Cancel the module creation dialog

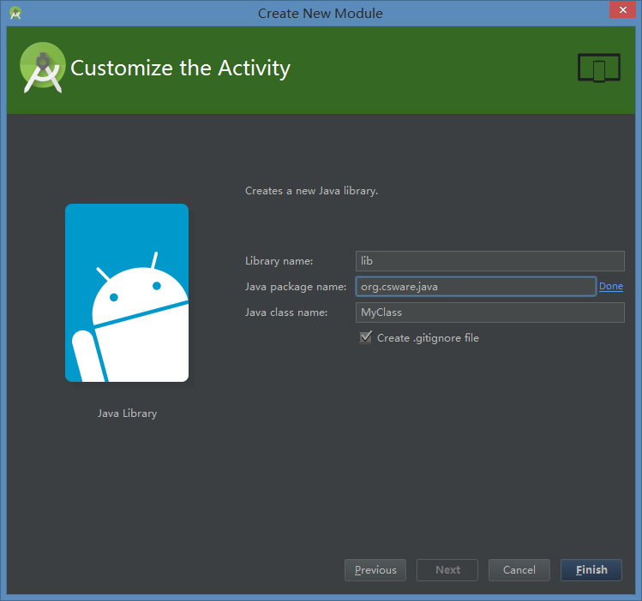click(519, 570)
